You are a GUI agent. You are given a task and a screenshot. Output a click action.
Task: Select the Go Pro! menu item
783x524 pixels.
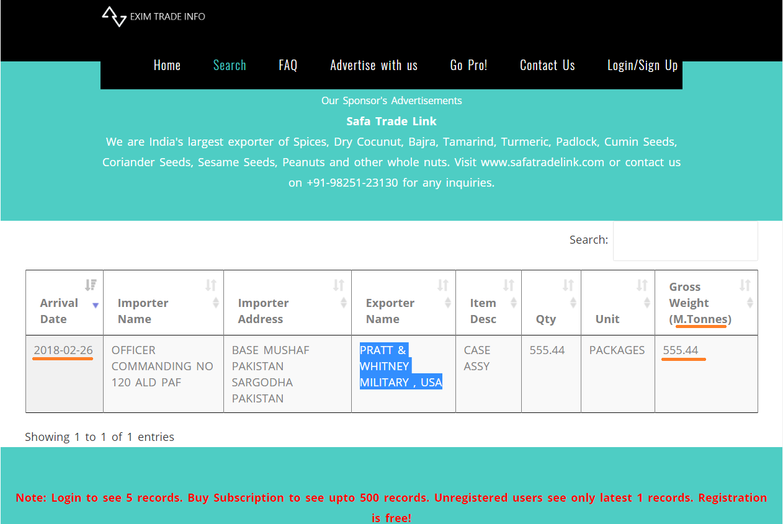point(468,65)
